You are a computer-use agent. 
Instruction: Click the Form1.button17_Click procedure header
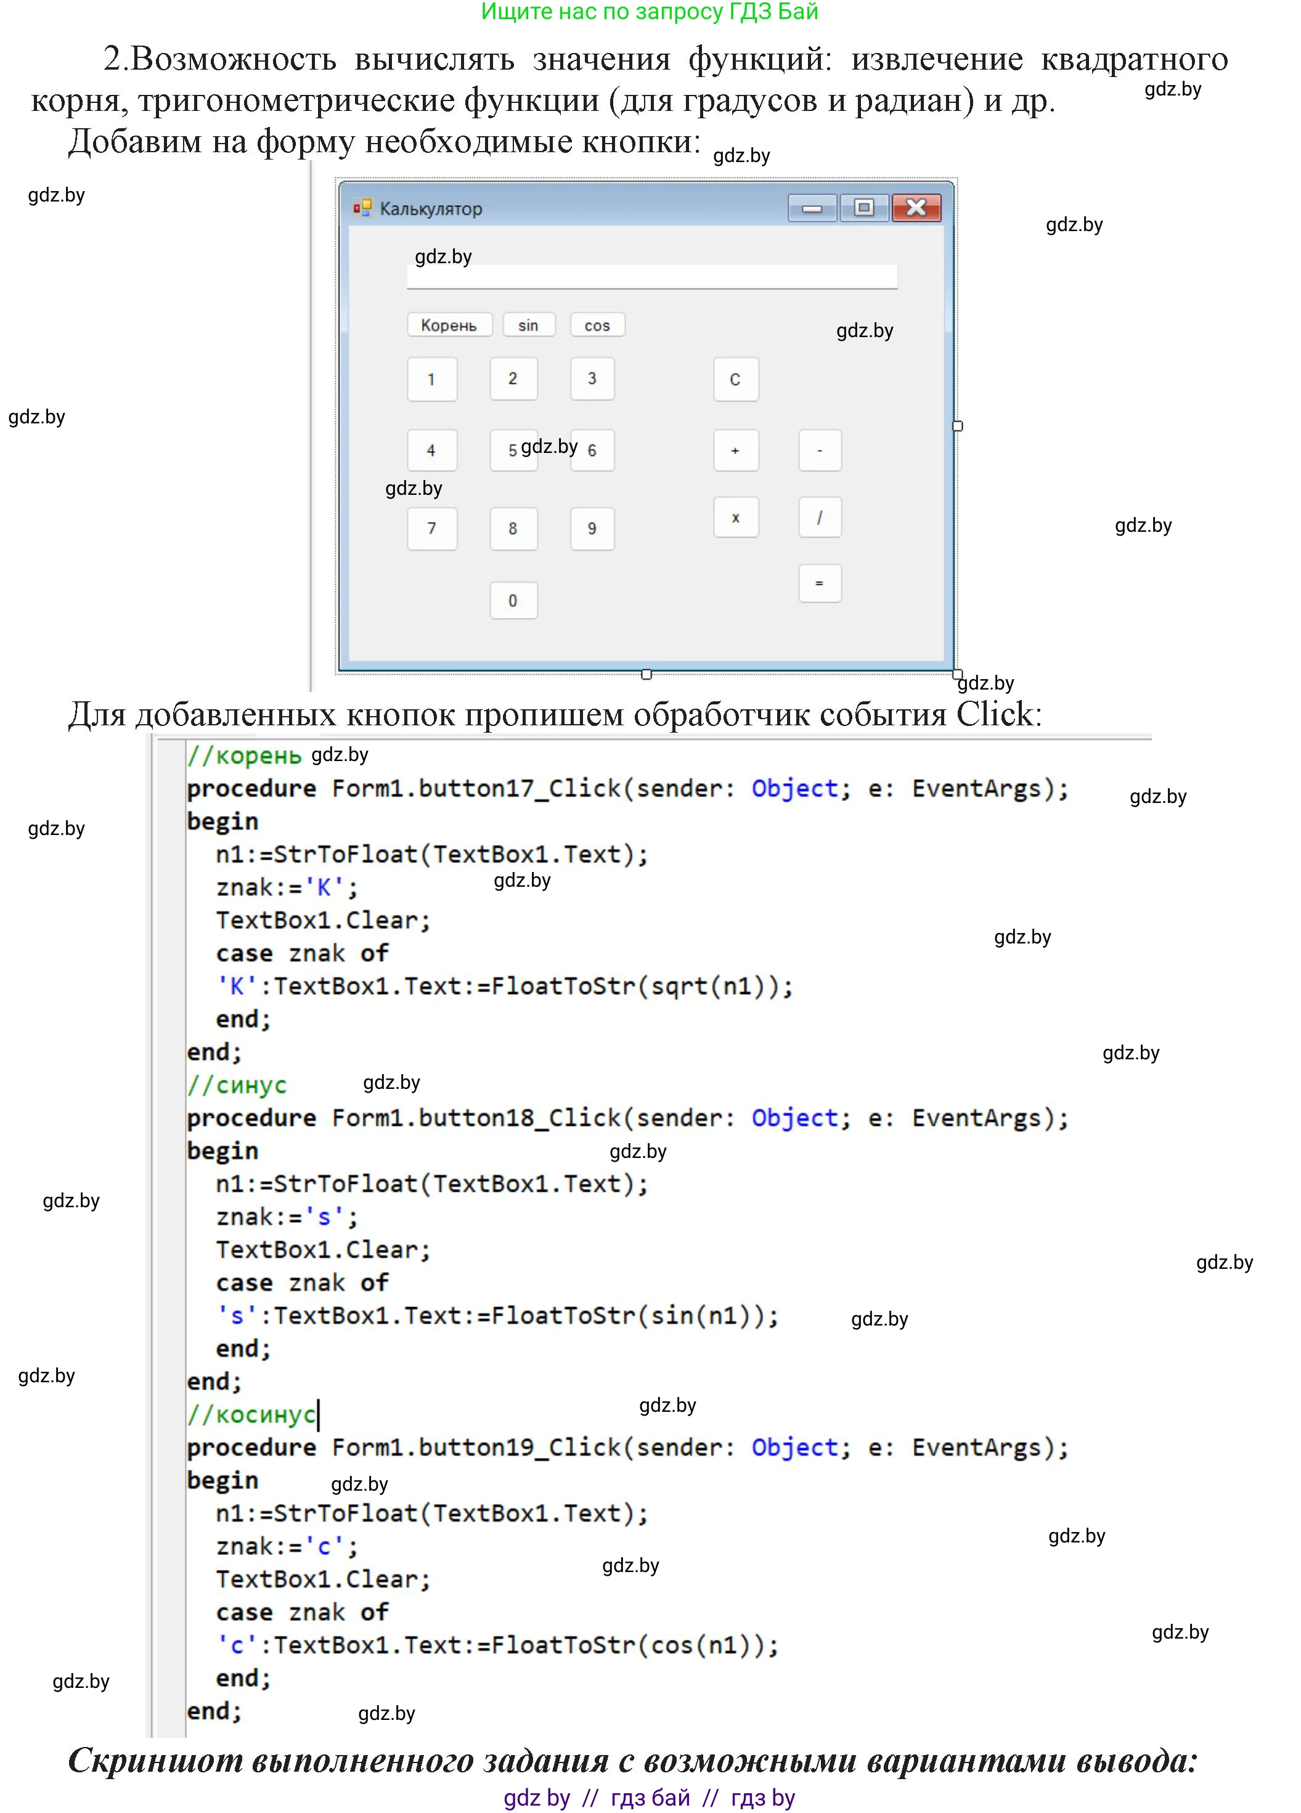628,788
